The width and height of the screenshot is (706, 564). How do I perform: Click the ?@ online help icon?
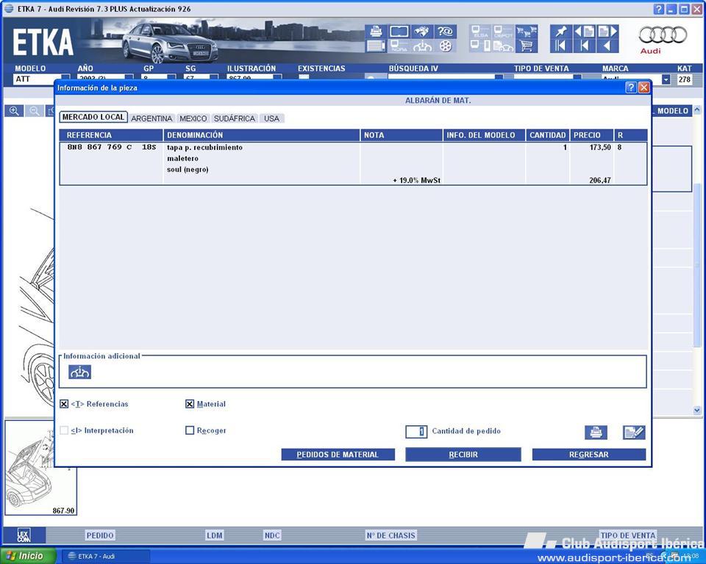click(446, 32)
